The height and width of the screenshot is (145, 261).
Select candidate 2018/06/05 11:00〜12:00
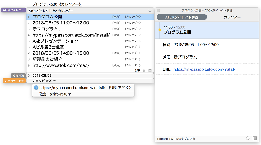click(x=90, y=23)
